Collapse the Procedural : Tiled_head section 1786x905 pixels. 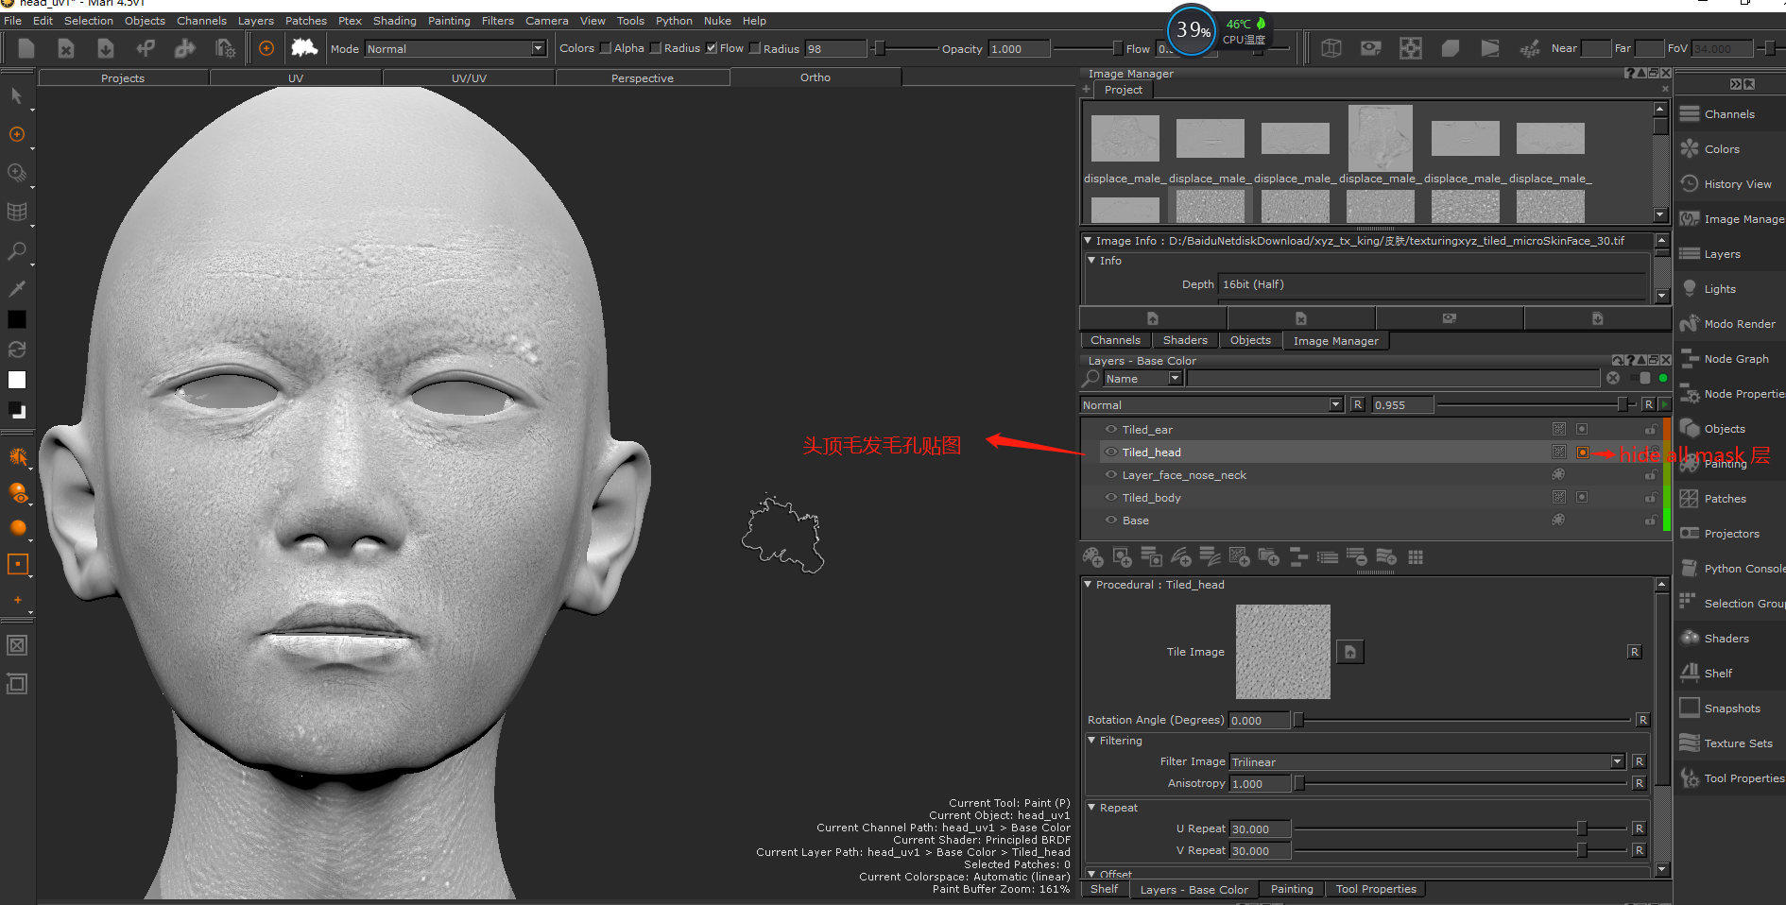coord(1088,585)
